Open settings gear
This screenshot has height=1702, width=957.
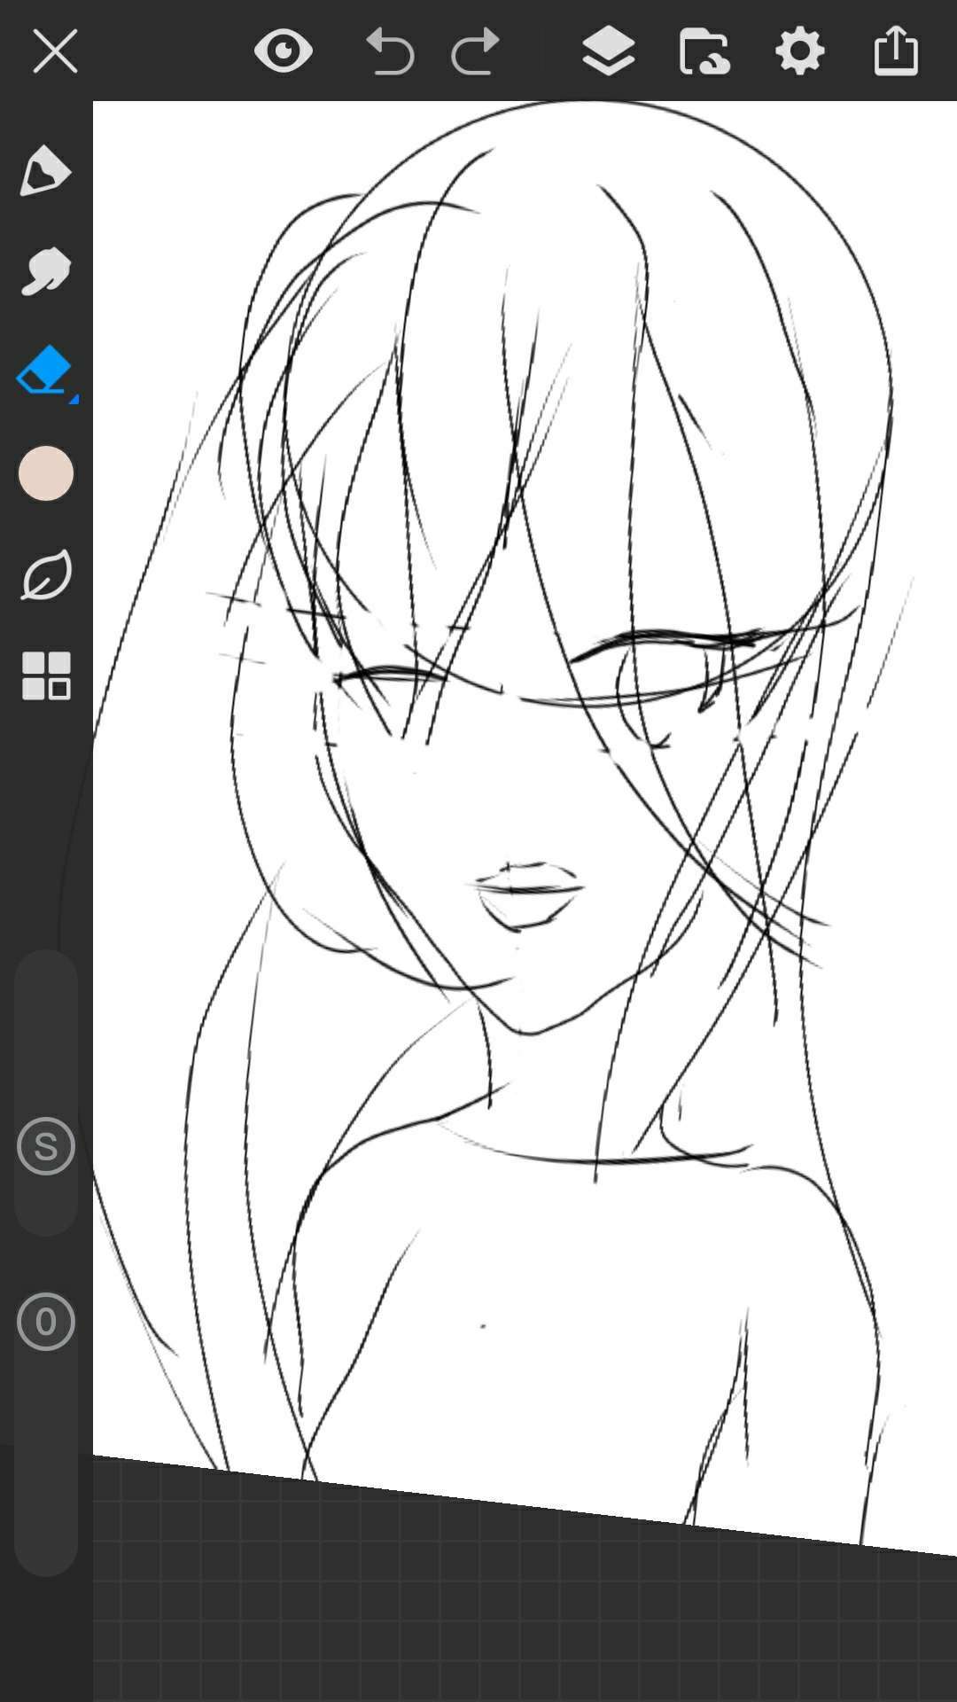(x=800, y=51)
